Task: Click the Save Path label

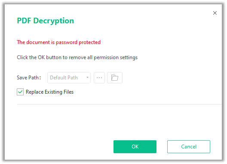Action: [29, 78]
